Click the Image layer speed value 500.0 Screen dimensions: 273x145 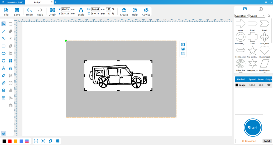(252, 85)
